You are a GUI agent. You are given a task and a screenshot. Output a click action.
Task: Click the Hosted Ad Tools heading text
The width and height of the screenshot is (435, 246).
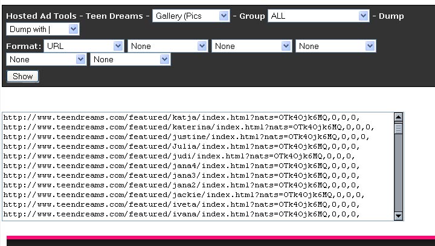[x=41, y=16]
